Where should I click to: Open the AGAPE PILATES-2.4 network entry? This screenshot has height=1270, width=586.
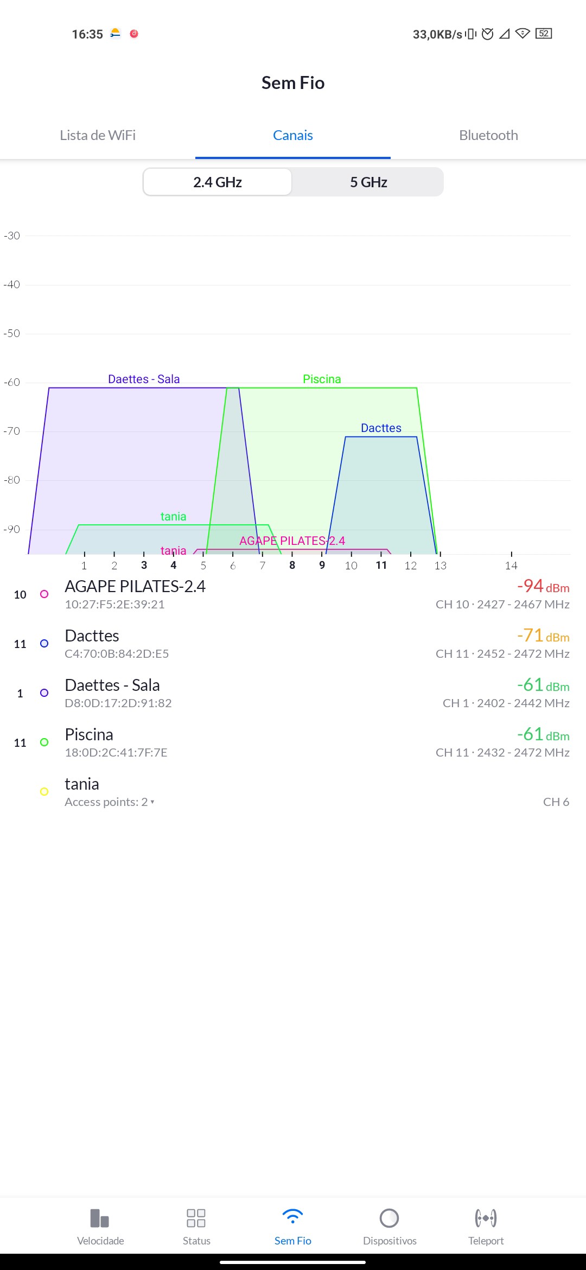click(135, 587)
